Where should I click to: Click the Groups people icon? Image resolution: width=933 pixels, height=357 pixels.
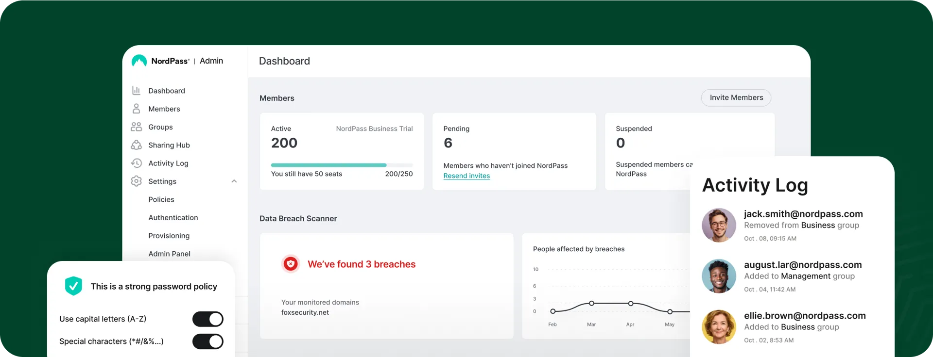[x=137, y=127]
